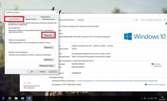Launch Firefox from the taskbar
Image resolution: width=167 pixels, height=101 pixels.
(x=10, y=98)
